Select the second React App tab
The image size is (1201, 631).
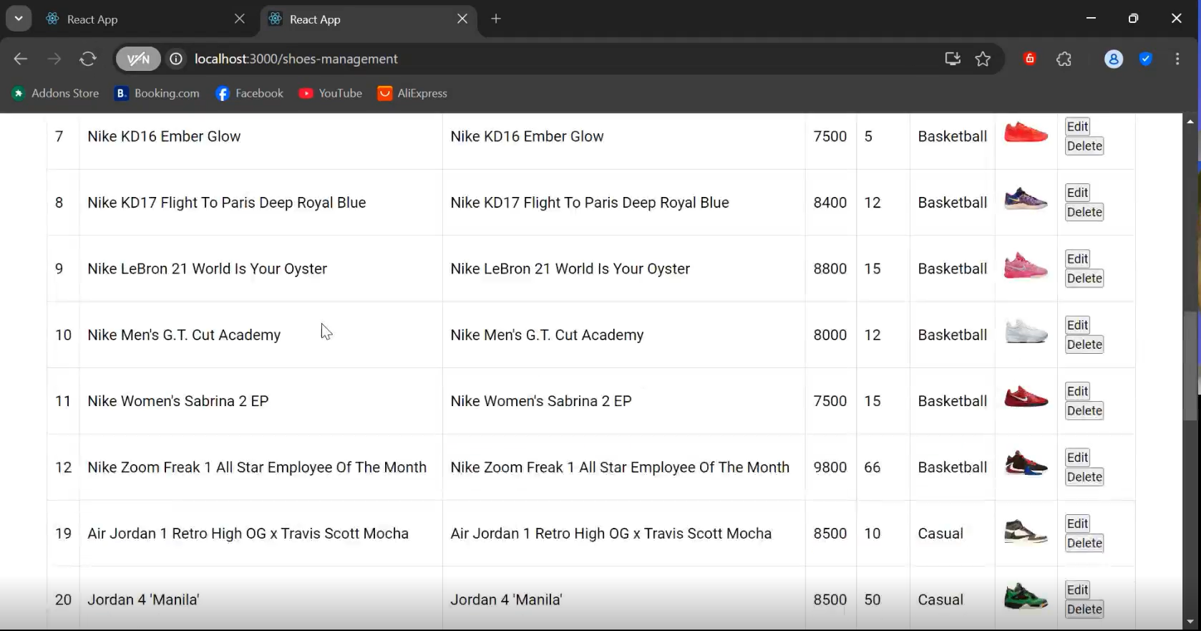click(x=369, y=19)
